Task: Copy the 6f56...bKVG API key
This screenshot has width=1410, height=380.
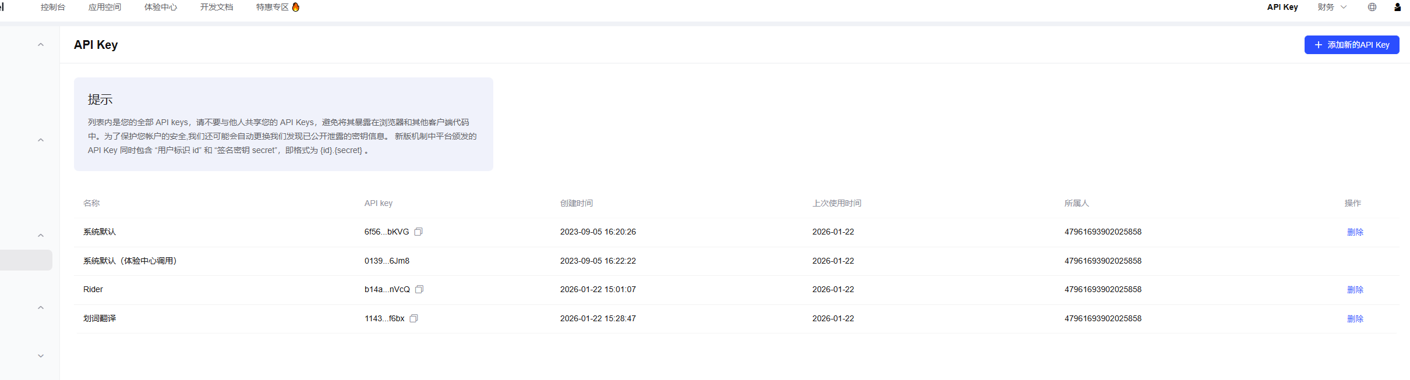Action: point(418,232)
